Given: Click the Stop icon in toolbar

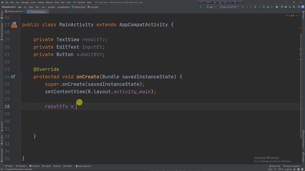Looking at the screenshot, I should pos(272,7).
